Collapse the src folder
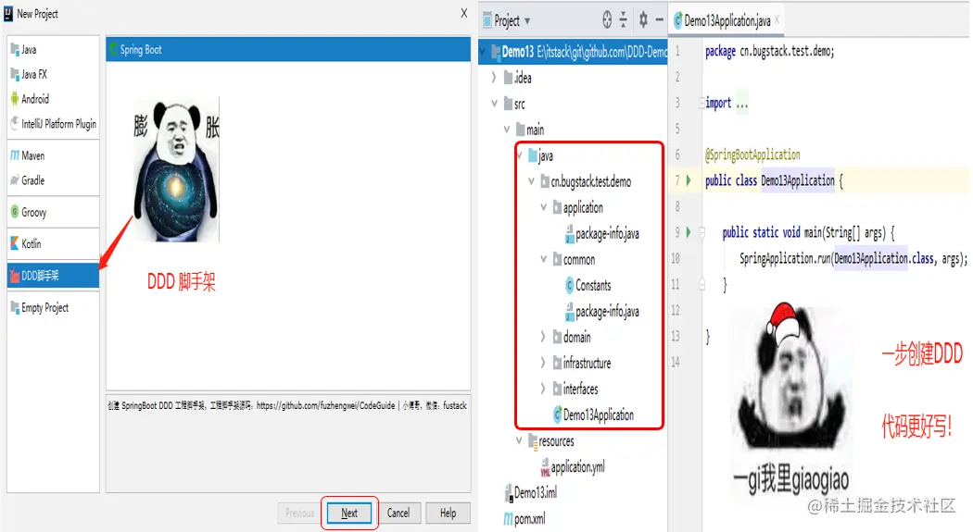The image size is (973, 532). (x=494, y=104)
